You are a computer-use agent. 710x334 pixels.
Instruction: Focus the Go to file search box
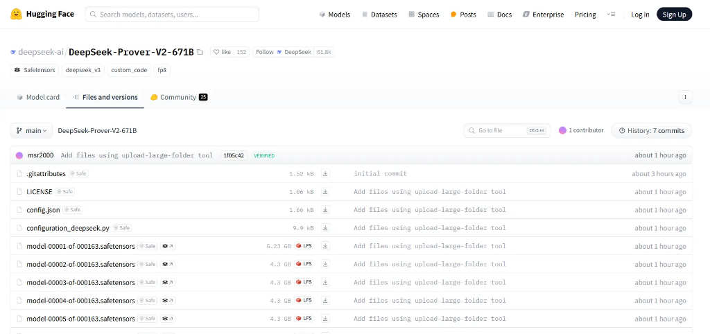[x=507, y=130]
